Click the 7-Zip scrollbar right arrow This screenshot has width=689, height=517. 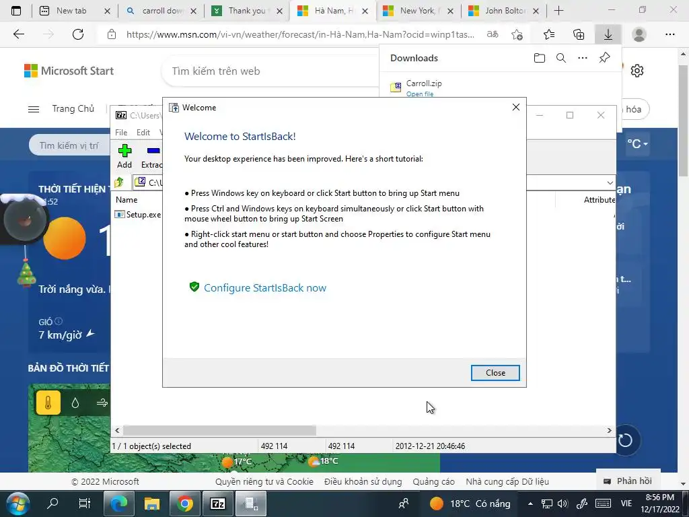(x=610, y=430)
